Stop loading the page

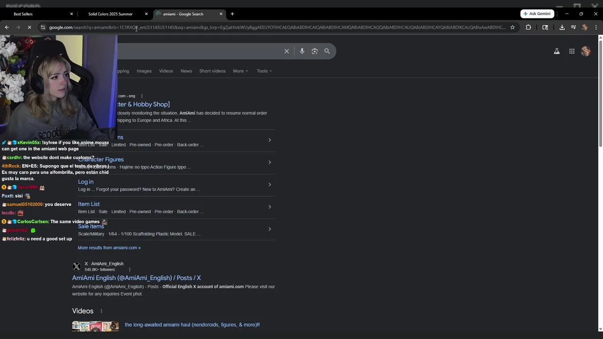click(x=29, y=27)
